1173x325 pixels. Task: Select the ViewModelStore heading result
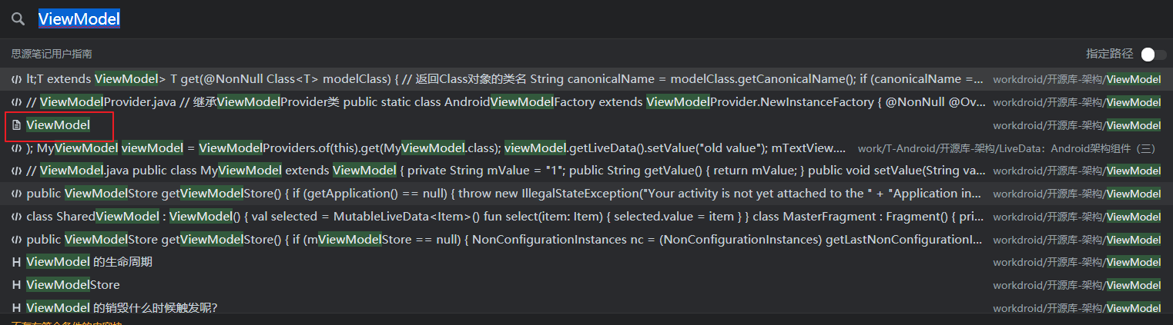[73, 286]
